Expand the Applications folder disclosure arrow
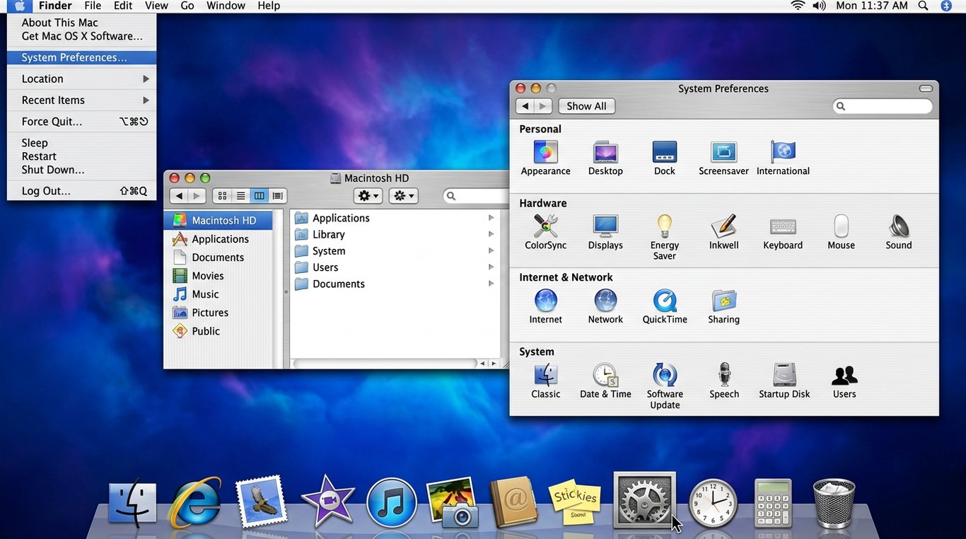 (x=491, y=218)
